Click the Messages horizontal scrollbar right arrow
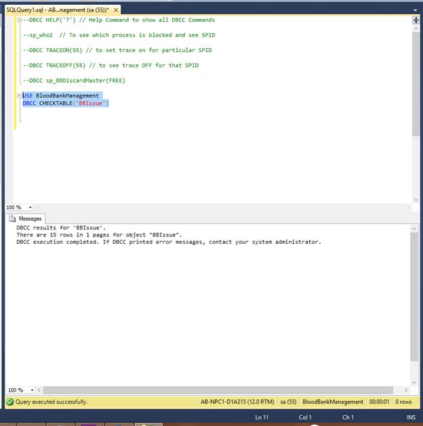This screenshot has width=423, height=426. pos(406,390)
